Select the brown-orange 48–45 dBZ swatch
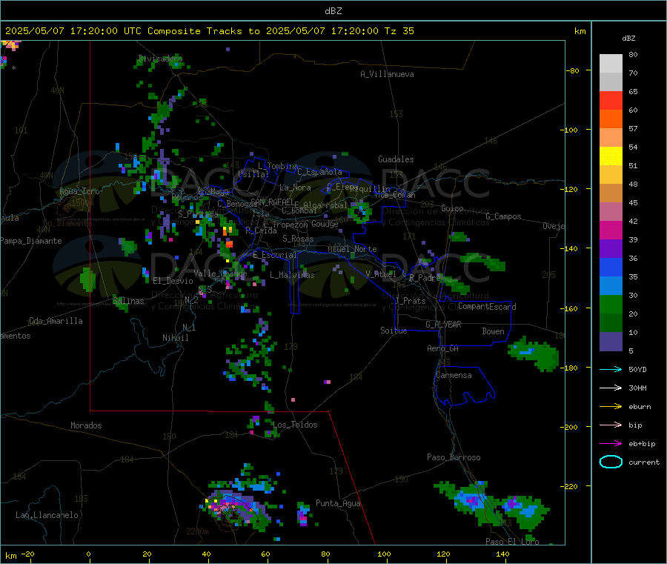The image size is (667, 564). click(611, 193)
